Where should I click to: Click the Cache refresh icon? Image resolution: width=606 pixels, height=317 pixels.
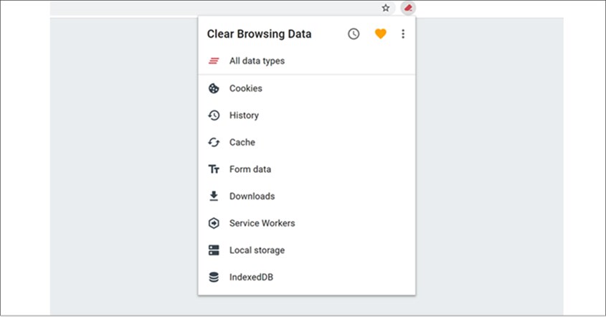click(214, 142)
